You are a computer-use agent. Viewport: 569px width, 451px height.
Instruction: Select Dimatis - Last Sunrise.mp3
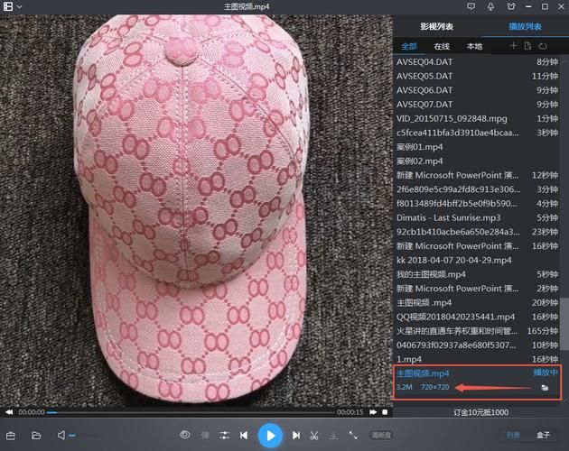pos(477,217)
